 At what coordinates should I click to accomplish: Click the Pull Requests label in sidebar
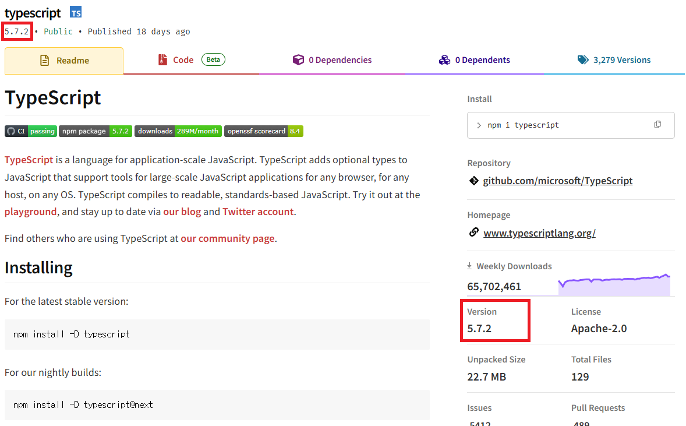tap(598, 408)
